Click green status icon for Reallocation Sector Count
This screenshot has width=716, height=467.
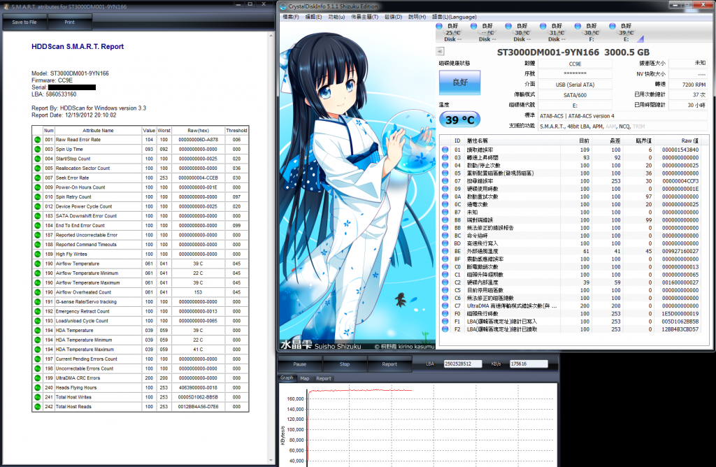coord(38,168)
